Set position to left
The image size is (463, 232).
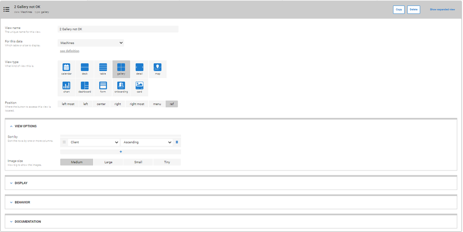(x=86, y=104)
